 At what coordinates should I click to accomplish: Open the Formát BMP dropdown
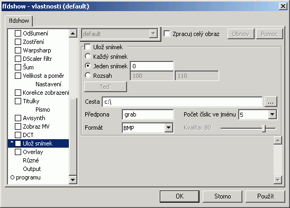(x=168, y=128)
